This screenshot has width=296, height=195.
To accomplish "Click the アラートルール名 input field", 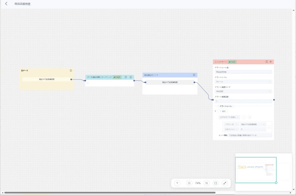I will point(243,72).
